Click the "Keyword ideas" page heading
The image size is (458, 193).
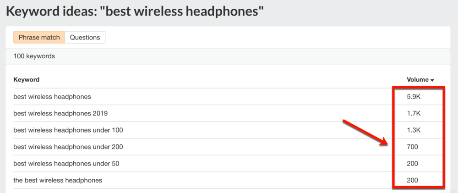pyautogui.click(x=135, y=11)
